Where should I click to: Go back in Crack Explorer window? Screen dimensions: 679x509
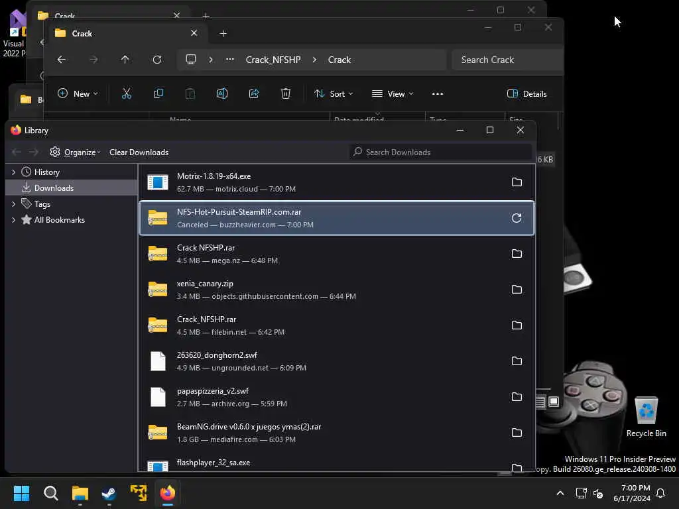point(62,60)
